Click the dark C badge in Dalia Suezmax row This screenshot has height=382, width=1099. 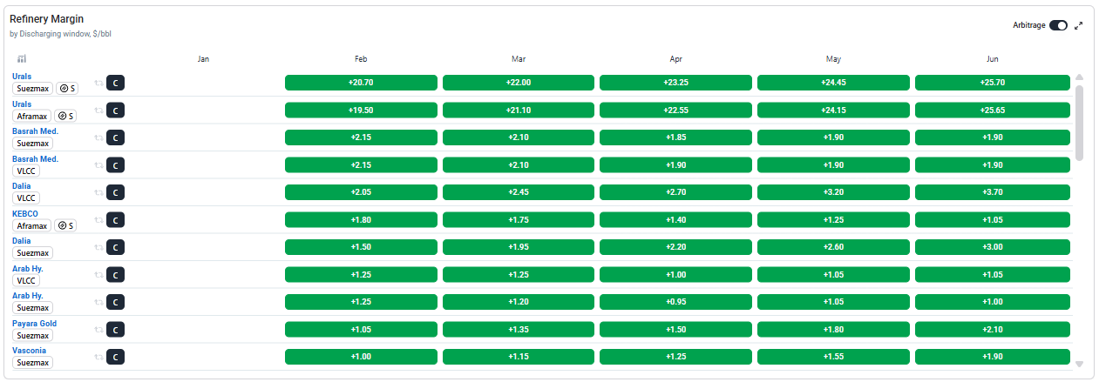point(116,247)
